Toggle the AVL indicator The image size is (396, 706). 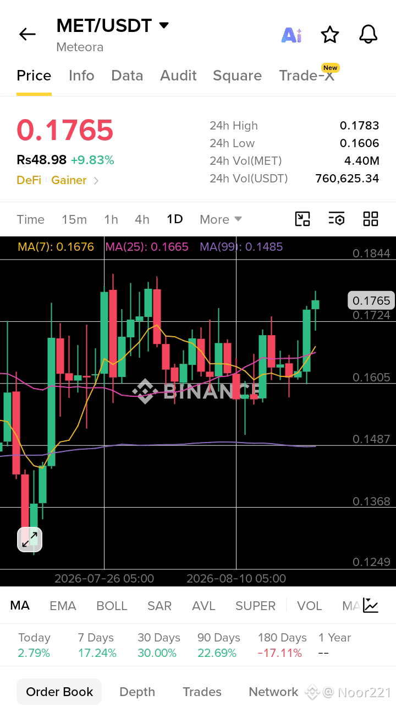[204, 606]
